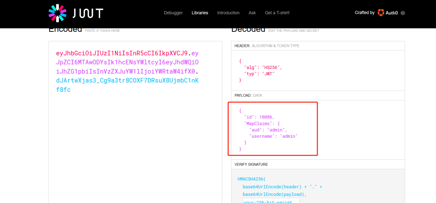
Task: Click the "alg": "HS256" header line
Action: click(x=263, y=67)
